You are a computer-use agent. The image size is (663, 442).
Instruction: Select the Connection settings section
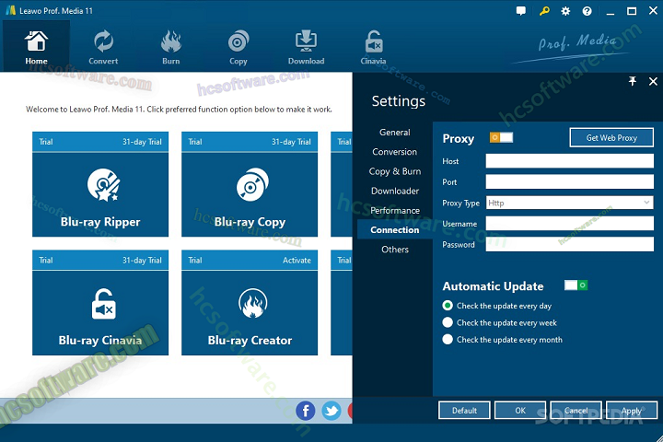(x=394, y=229)
